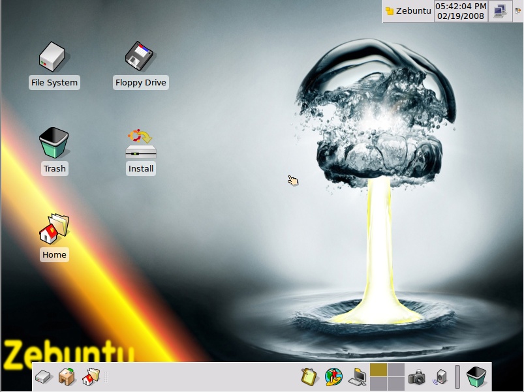Image resolution: width=524 pixels, height=392 pixels.
Task: Switch to the bottom-right workspace in pager
Action: coord(396,384)
